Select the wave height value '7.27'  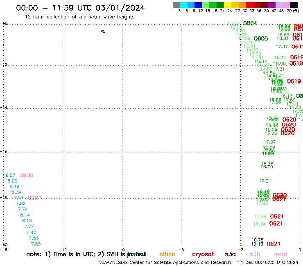(29, 226)
